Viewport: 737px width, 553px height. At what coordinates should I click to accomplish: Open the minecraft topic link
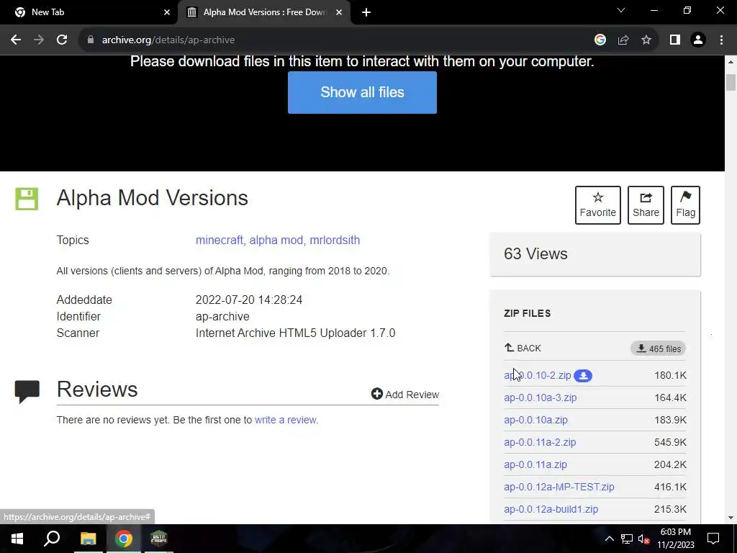click(x=219, y=240)
